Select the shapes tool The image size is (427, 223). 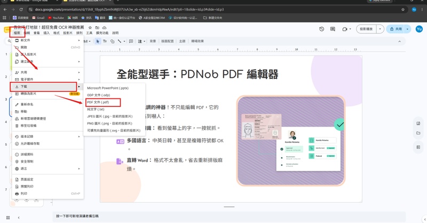(x=112, y=42)
